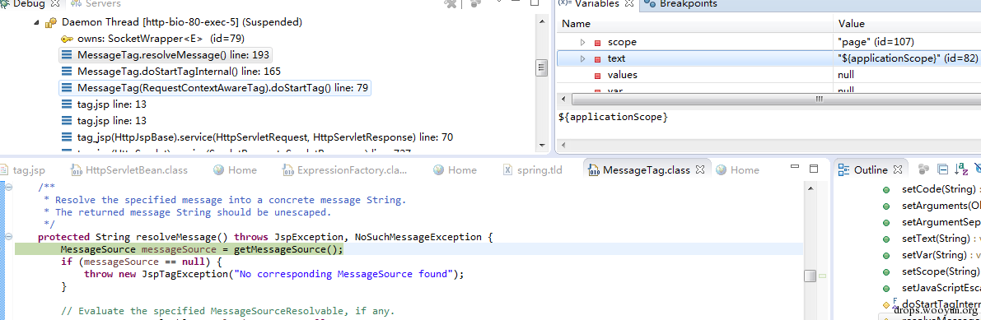
Task: Open the spring.tld editor tab
Action: click(532, 170)
